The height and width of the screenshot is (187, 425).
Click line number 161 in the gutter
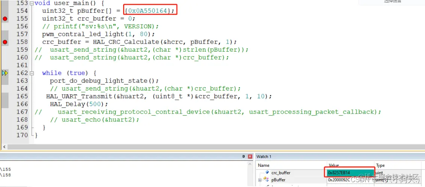(22, 65)
